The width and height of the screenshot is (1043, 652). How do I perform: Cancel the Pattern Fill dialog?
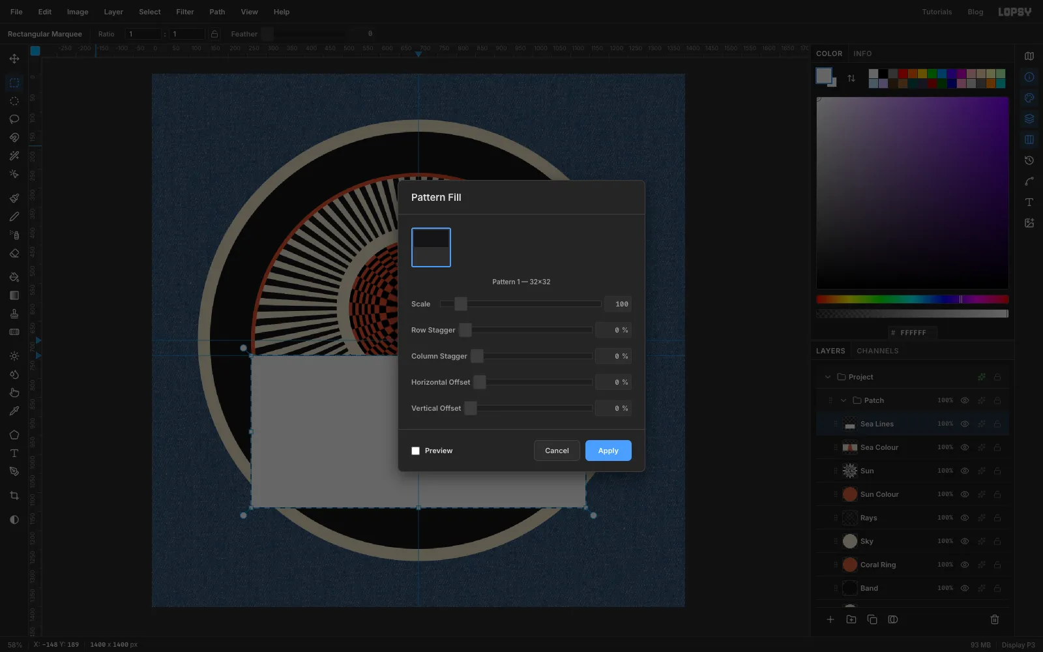pyautogui.click(x=557, y=451)
